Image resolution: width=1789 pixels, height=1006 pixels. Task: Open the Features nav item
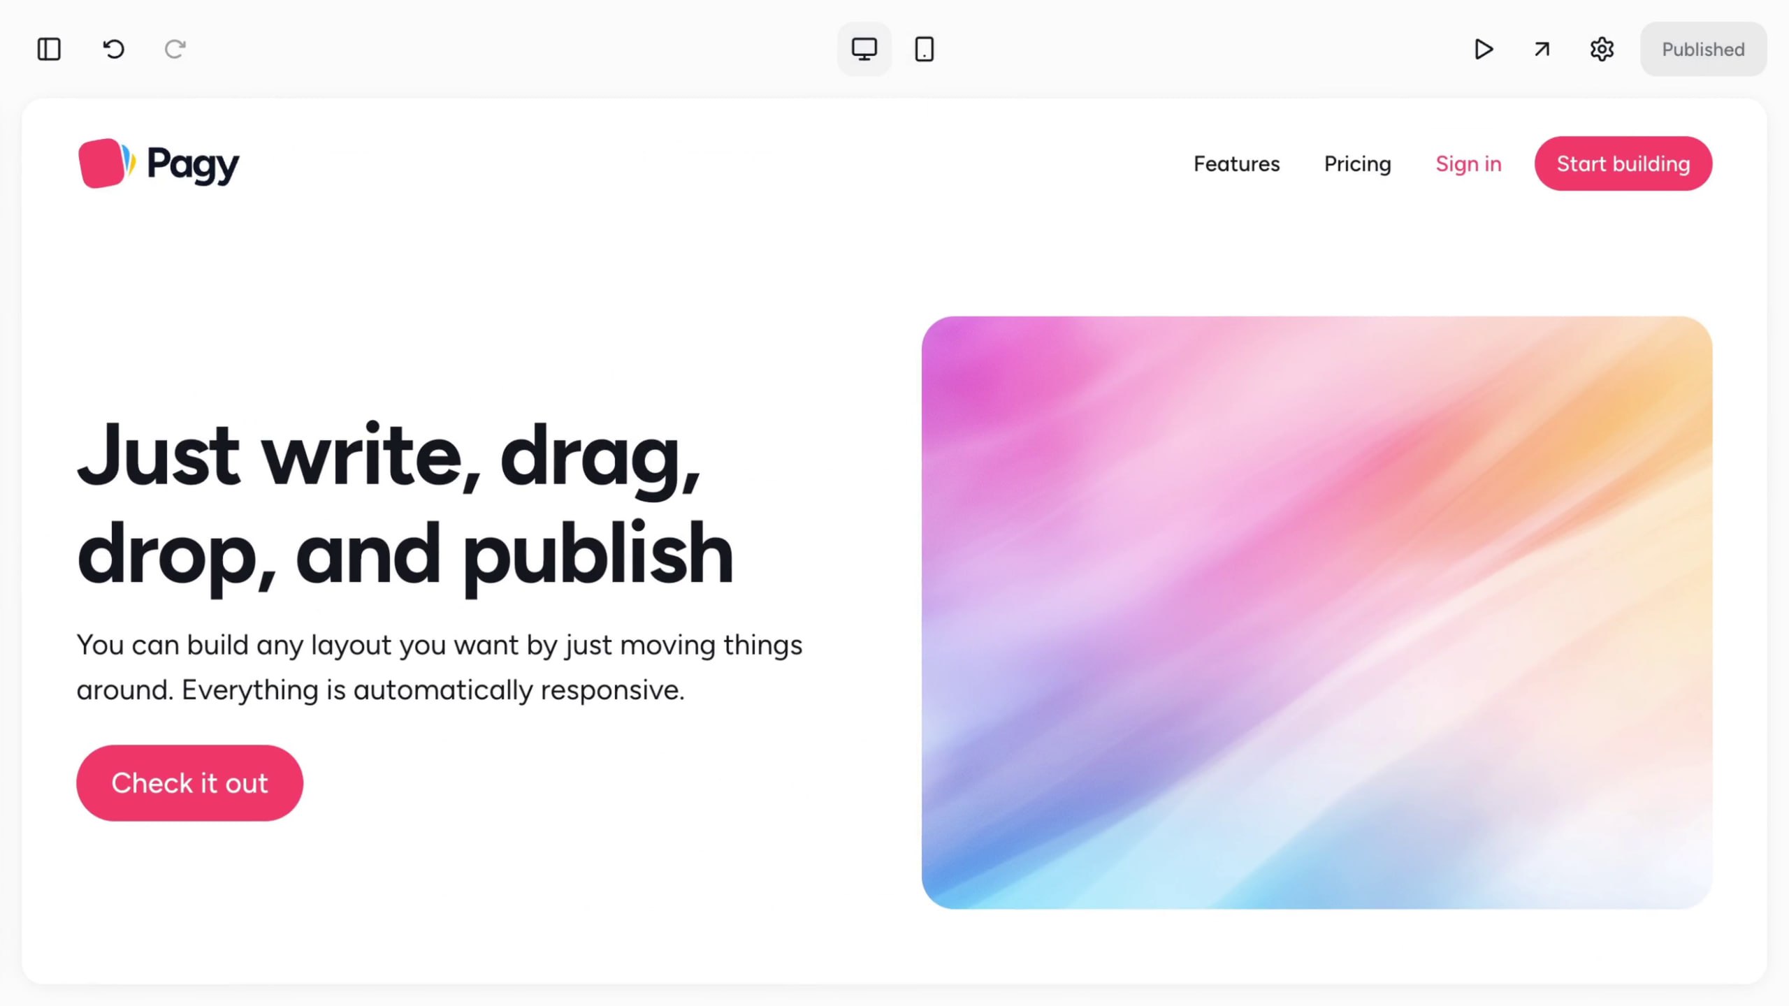point(1236,164)
